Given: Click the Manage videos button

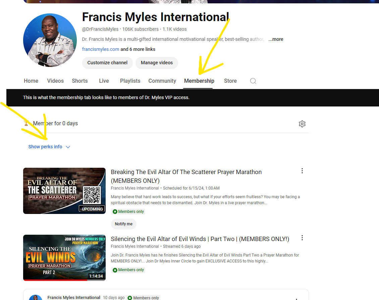Looking at the screenshot, I should pos(157,63).
